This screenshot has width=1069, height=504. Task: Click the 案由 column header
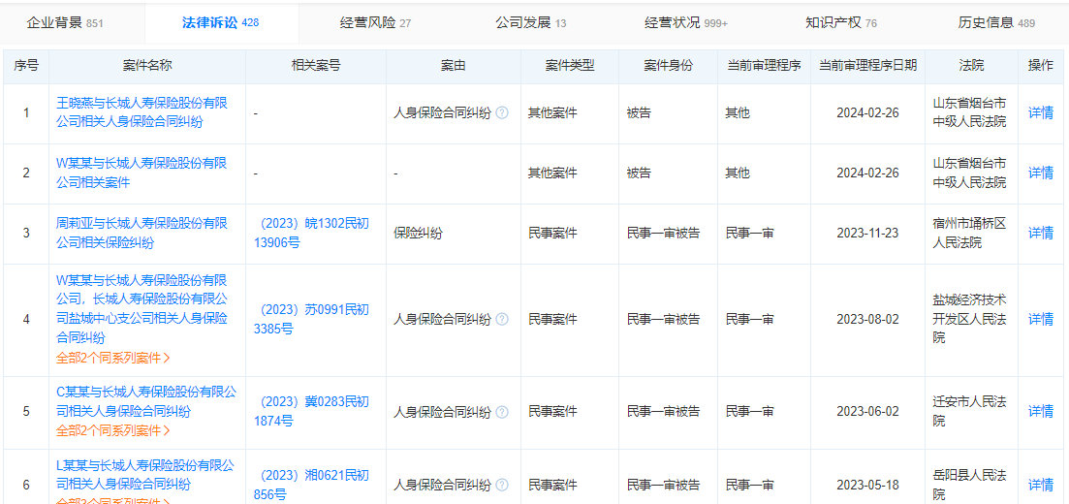[453, 66]
